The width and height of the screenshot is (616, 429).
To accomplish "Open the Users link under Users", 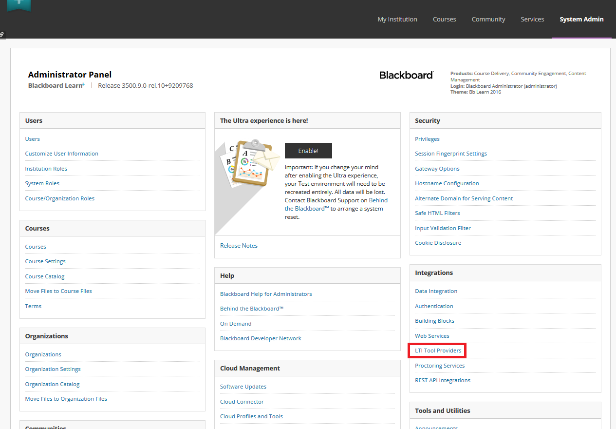I will [x=33, y=139].
